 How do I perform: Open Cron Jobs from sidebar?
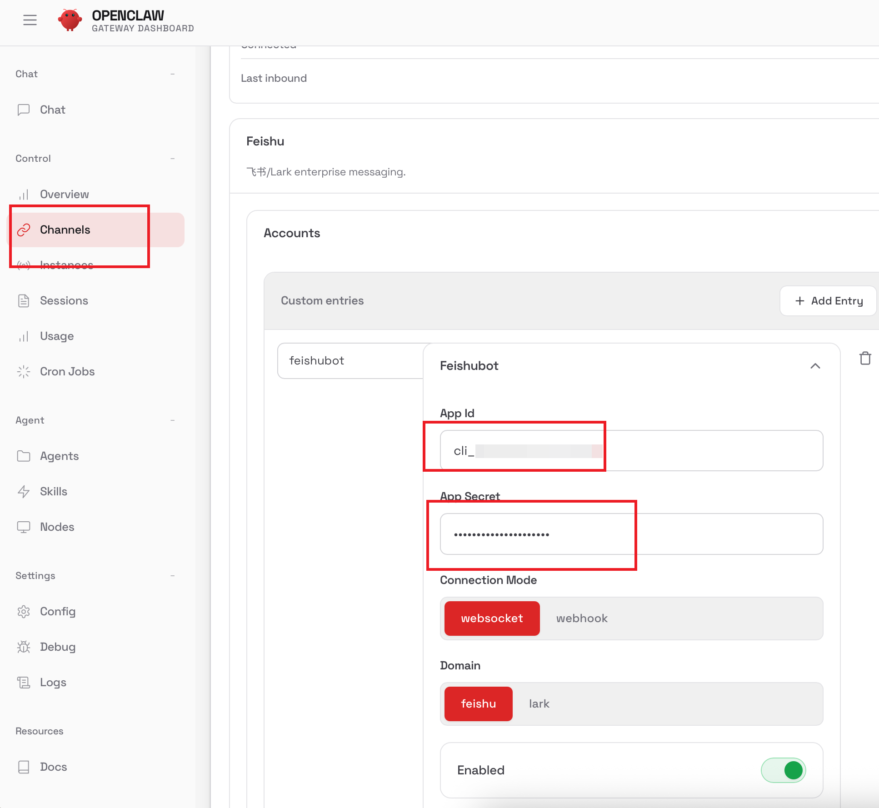pos(67,371)
